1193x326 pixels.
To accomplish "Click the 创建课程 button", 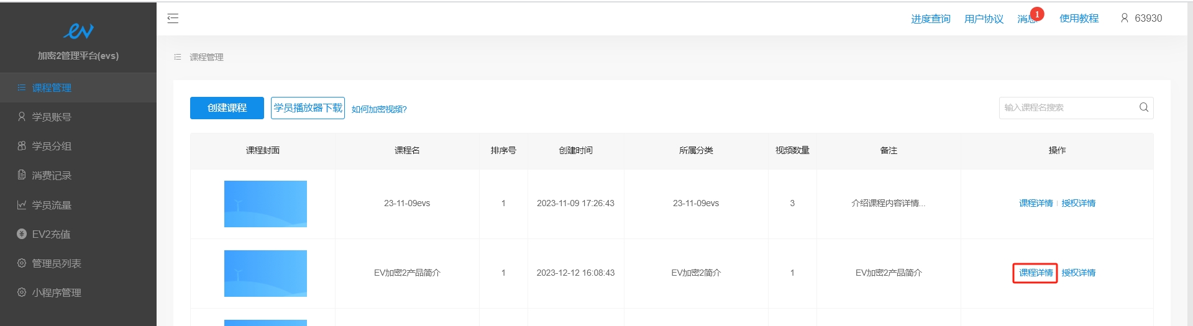I will tap(227, 108).
